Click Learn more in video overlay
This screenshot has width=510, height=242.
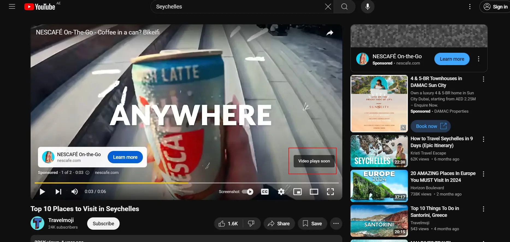point(125,157)
